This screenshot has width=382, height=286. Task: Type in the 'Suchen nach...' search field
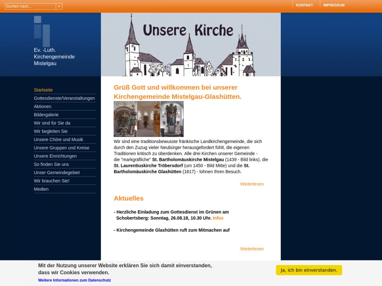[x=30, y=6]
